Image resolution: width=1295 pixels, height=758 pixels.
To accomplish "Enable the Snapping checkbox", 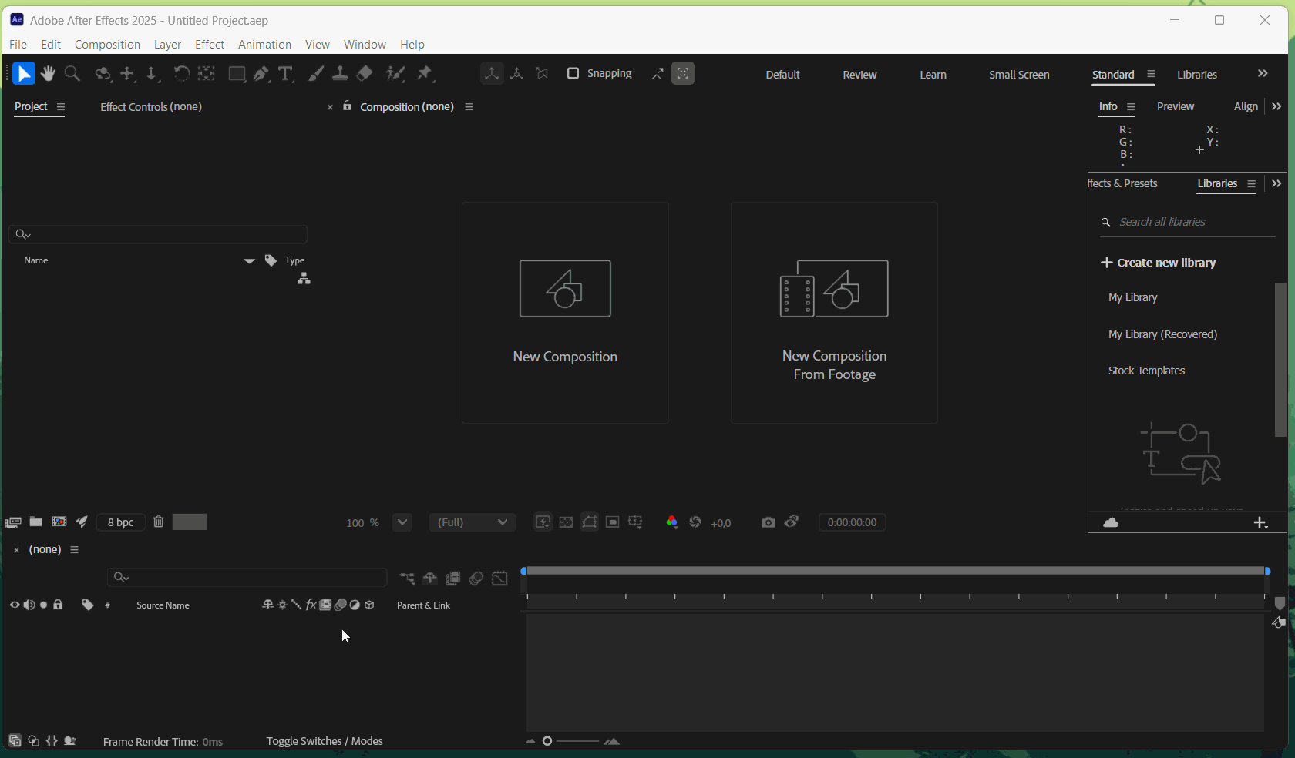I will (x=573, y=74).
